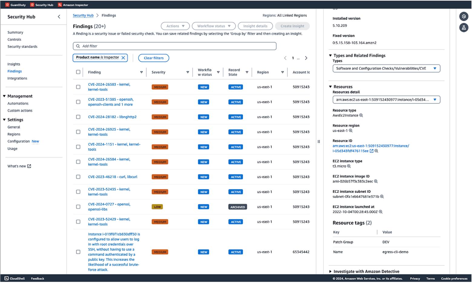
Task: Sort by the Region column arrow
Action: point(282,72)
